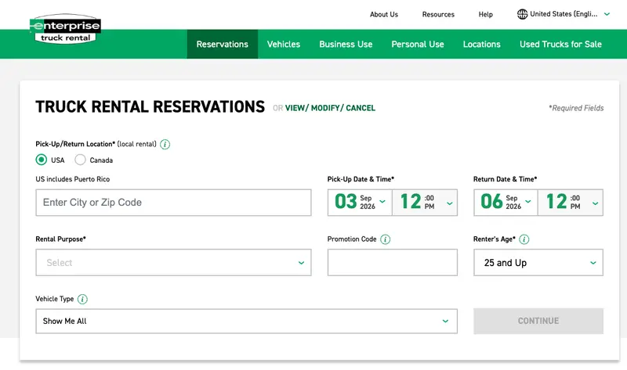Expand the Vehicle Type Show Me All dropdown
Screen dimensions: 627x370
coord(246,322)
